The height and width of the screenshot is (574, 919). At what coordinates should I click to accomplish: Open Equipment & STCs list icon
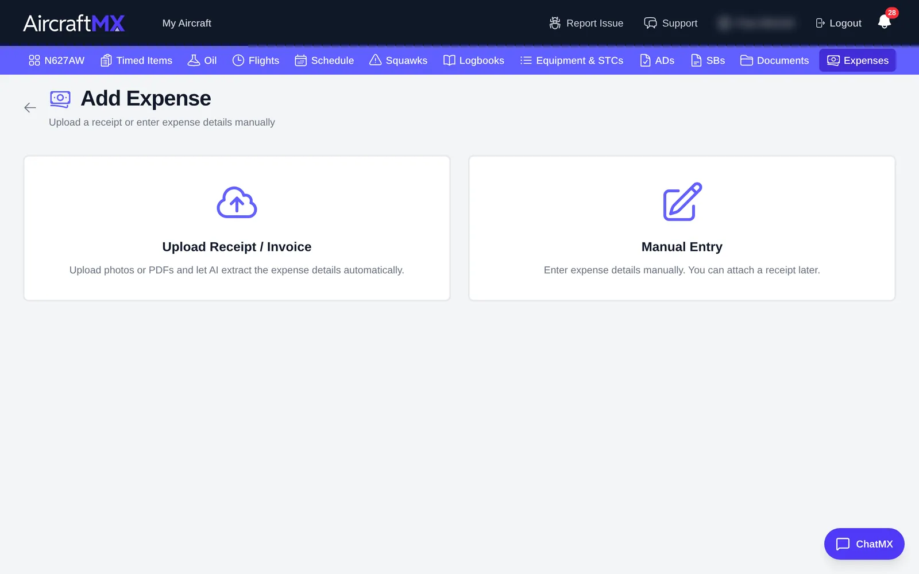point(526,60)
